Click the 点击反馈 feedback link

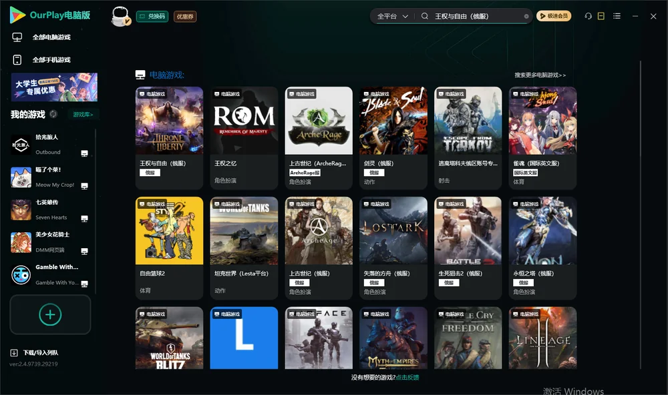(x=407, y=378)
